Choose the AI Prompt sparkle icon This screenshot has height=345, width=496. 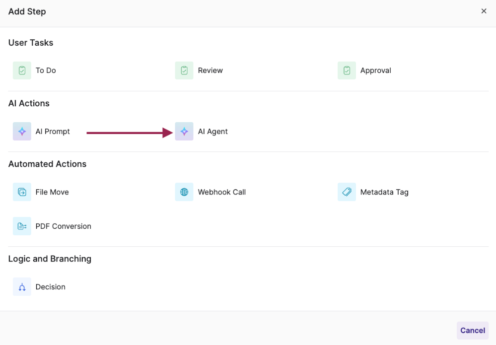click(22, 131)
